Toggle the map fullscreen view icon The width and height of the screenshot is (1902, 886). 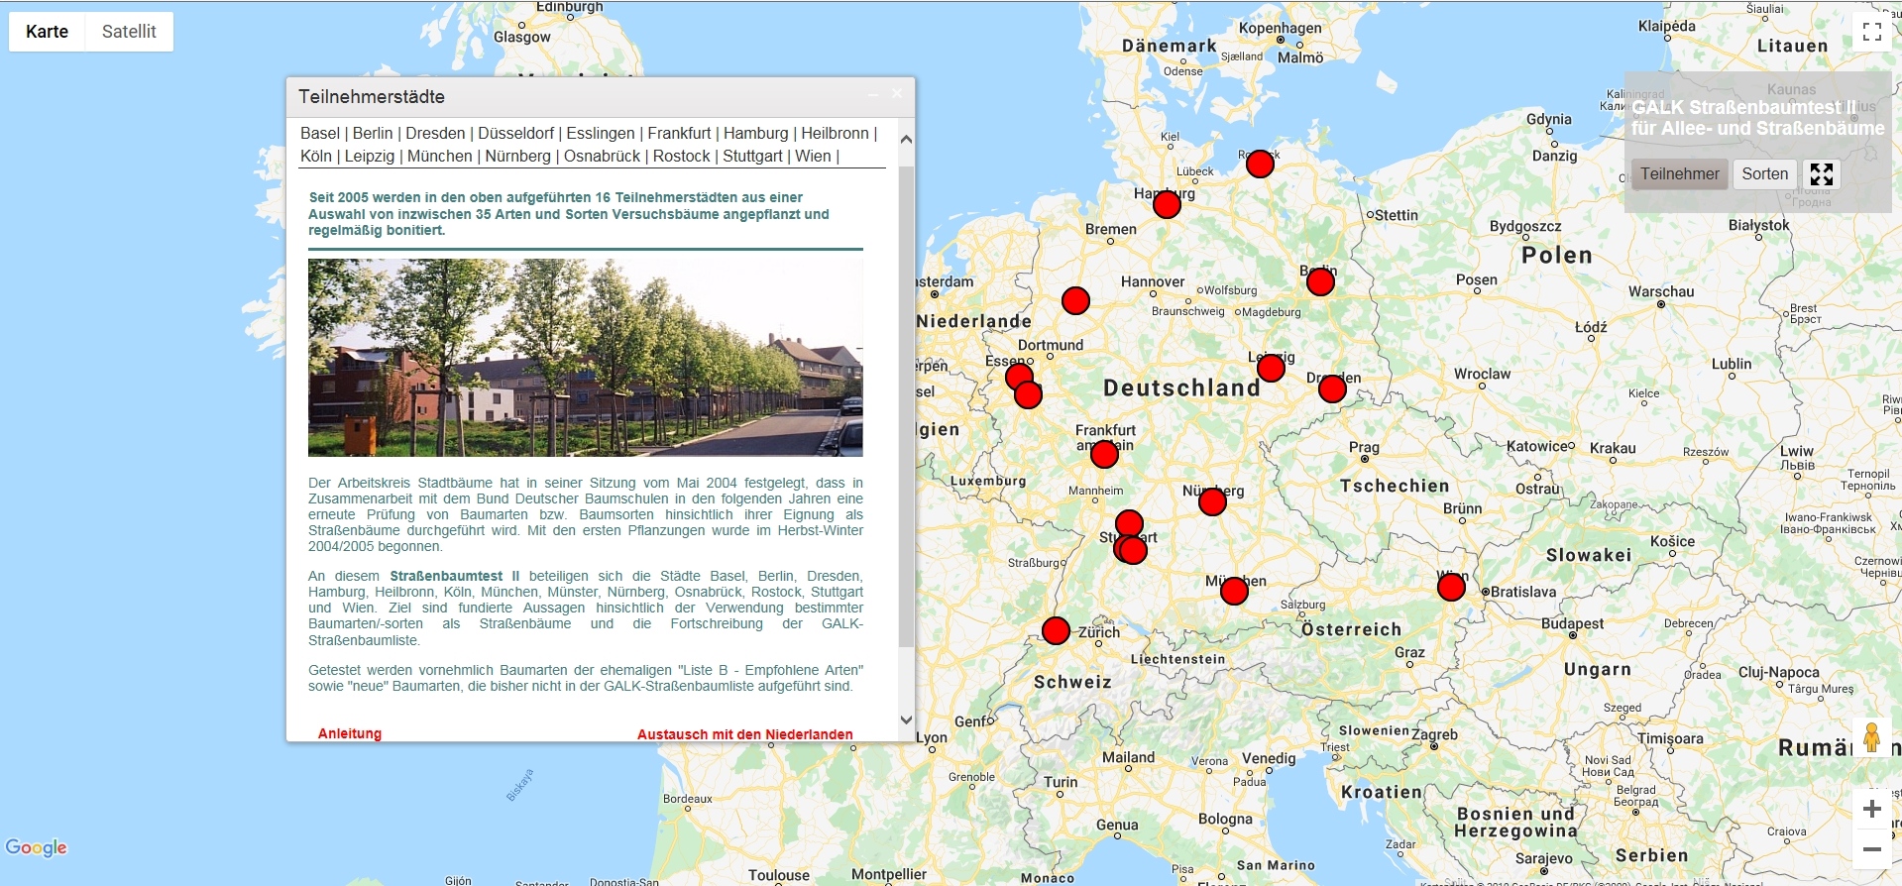click(1871, 32)
